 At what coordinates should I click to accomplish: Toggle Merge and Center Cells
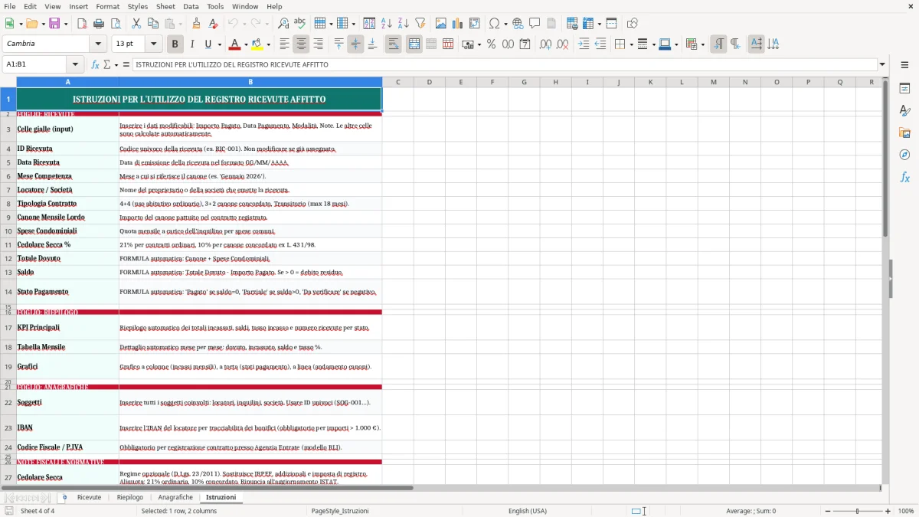[x=414, y=44]
